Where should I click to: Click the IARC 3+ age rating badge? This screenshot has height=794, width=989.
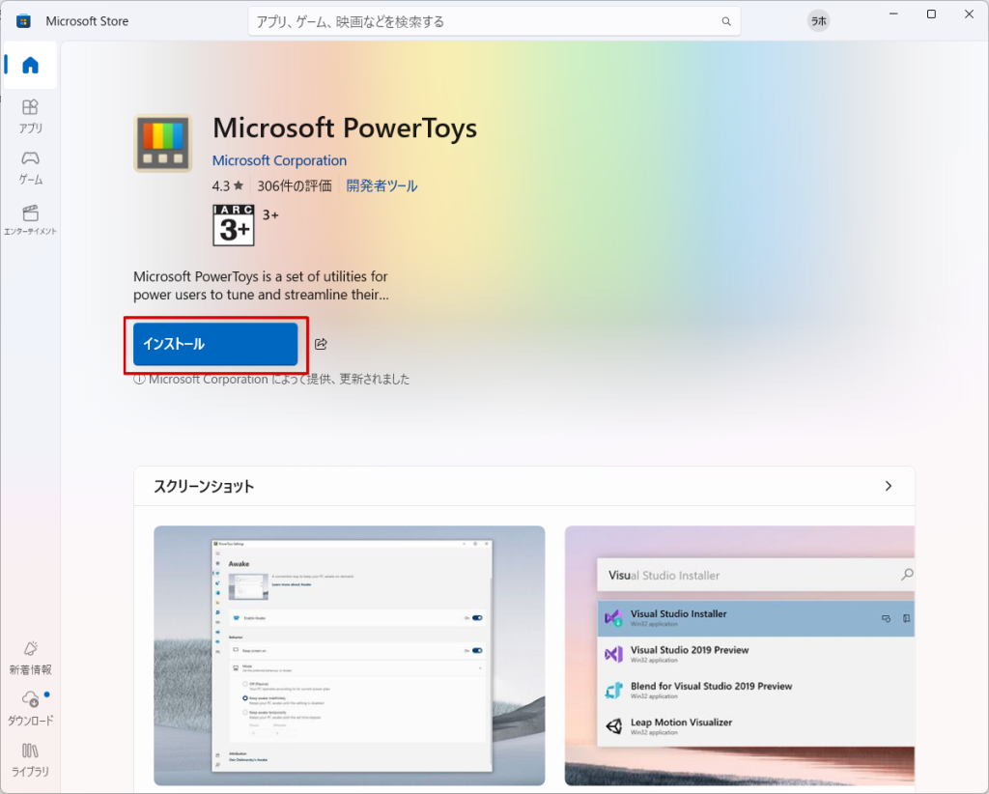point(233,224)
